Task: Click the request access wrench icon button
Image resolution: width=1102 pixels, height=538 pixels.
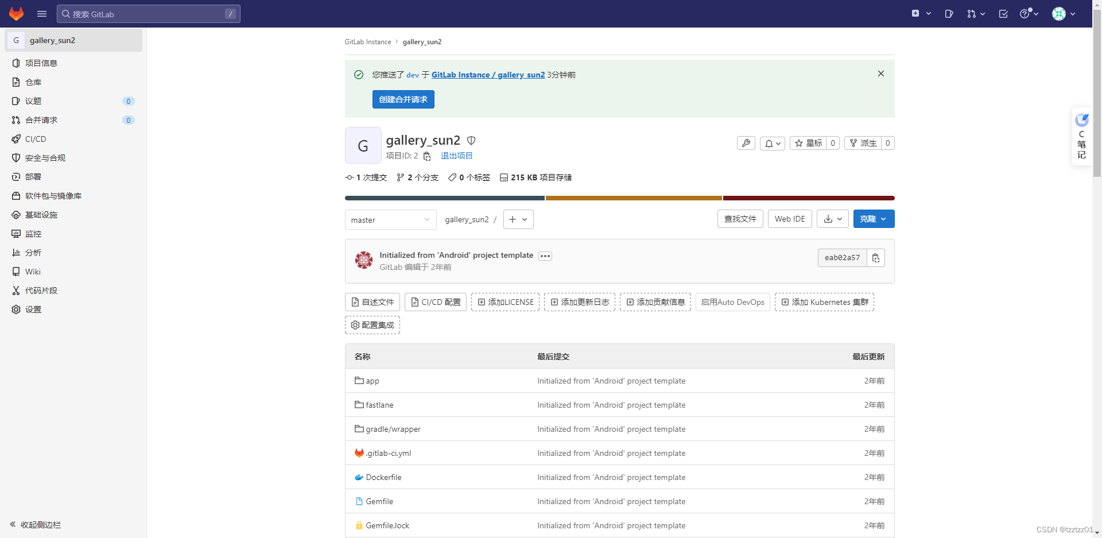Action: 746,143
